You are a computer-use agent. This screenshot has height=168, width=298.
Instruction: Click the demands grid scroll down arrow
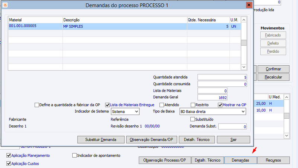click(x=244, y=67)
